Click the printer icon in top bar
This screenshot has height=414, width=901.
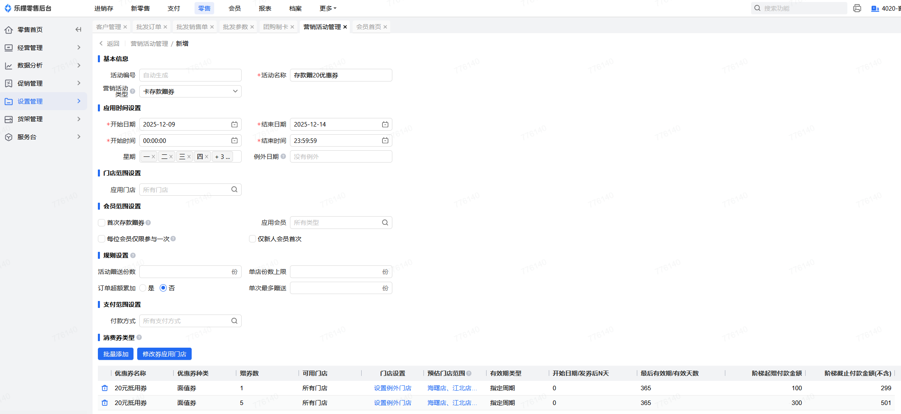pyautogui.click(x=857, y=8)
